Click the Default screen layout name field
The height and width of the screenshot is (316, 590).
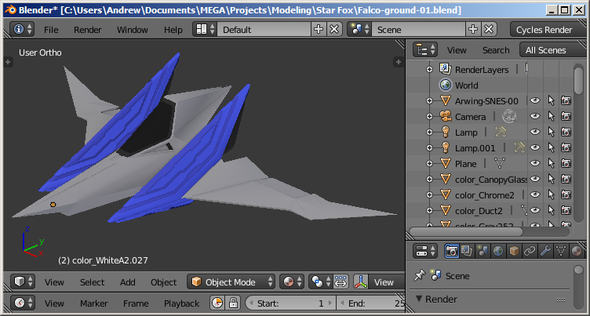click(264, 29)
